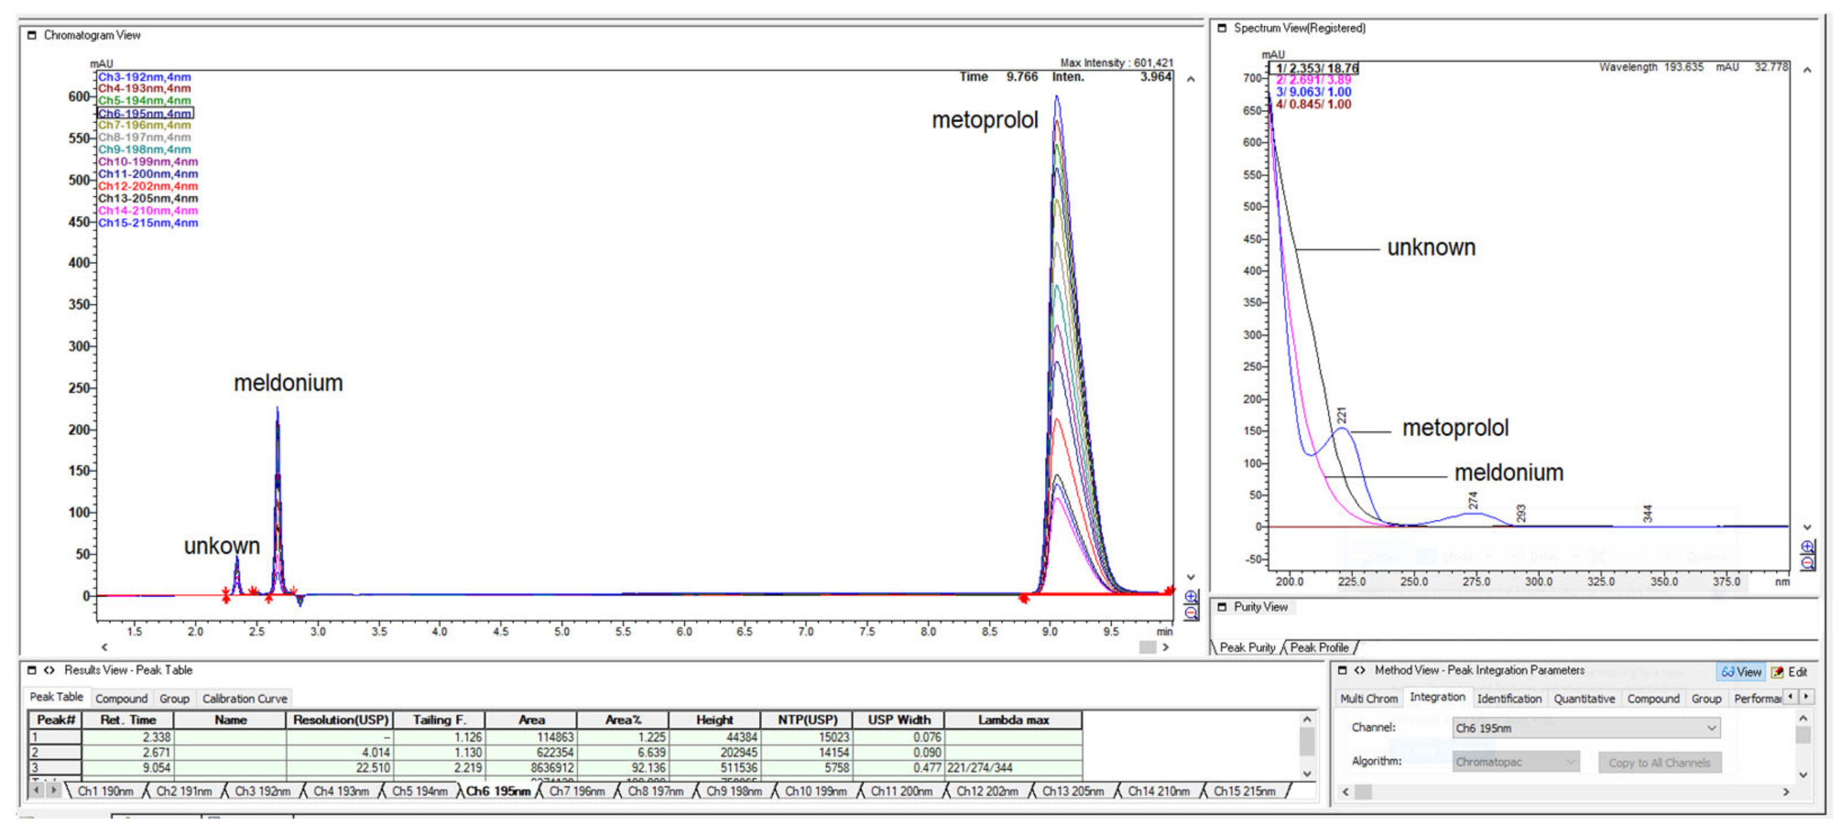Click lambda max cell 221/274/344
Viewport: 1846px width, 834px height.
pos(1013,768)
